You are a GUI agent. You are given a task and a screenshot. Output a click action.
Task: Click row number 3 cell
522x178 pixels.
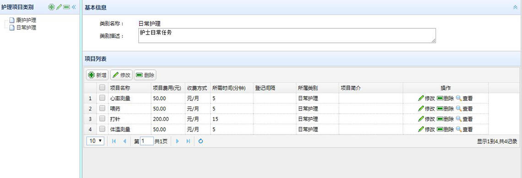click(x=90, y=119)
